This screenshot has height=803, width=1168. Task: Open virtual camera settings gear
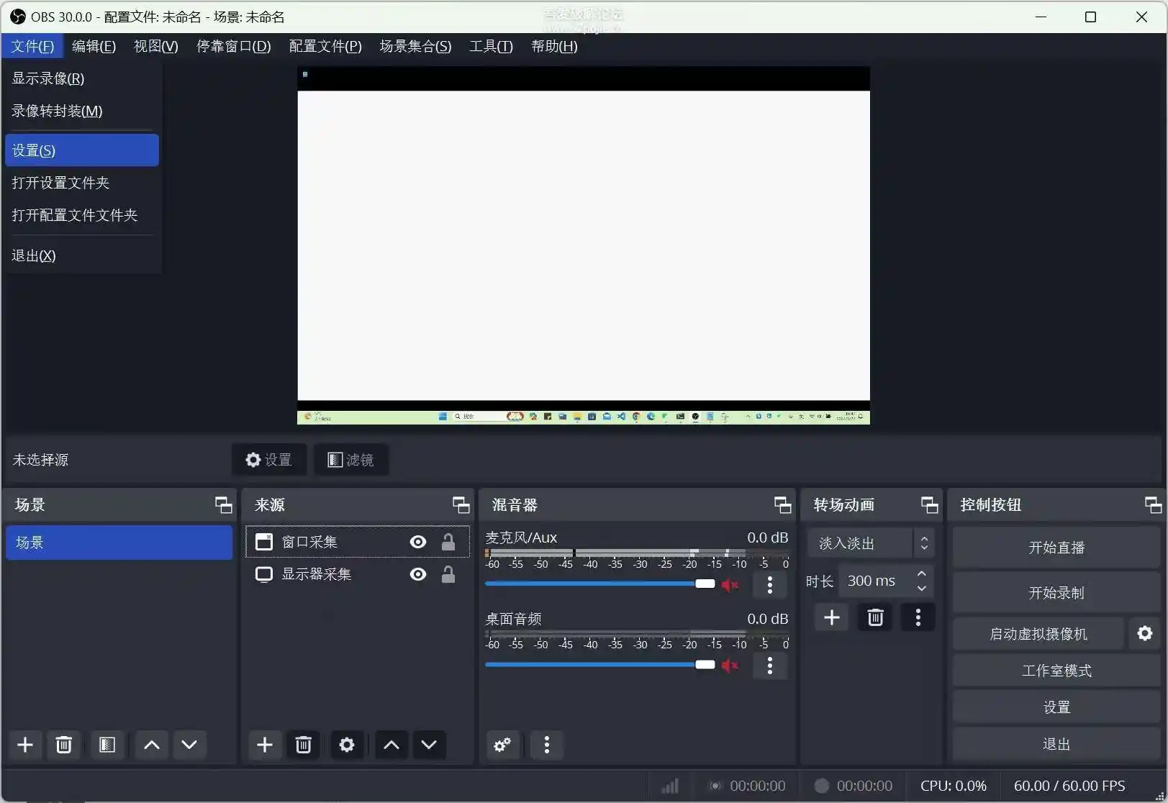1145,633
